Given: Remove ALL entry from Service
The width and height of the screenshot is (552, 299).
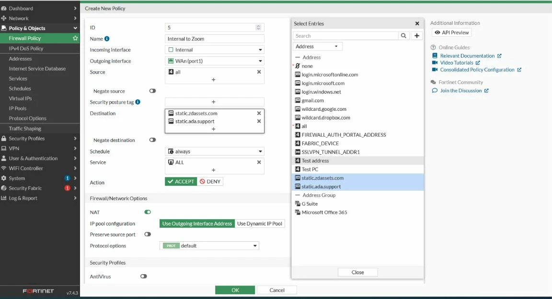Looking at the screenshot, I should tap(259, 162).
